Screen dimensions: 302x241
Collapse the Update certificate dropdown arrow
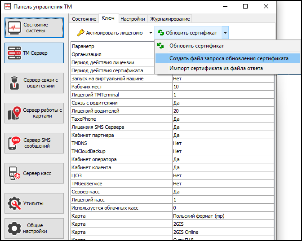point(225,33)
